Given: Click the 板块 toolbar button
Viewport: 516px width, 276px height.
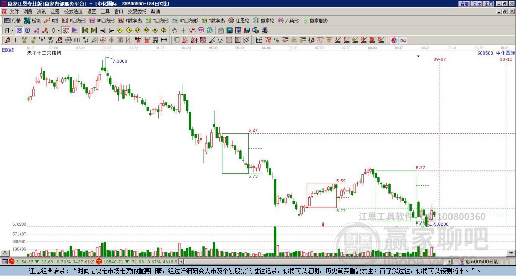Looking at the screenshot, I should click(x=32, y=20).
